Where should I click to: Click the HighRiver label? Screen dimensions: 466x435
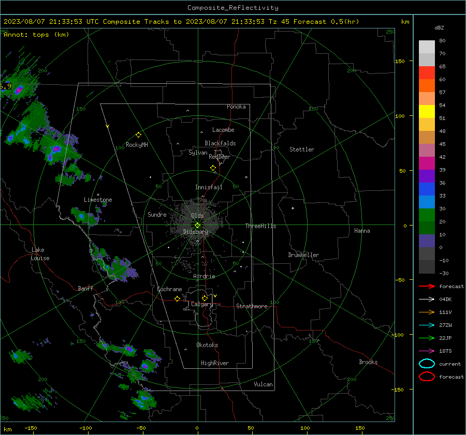[215, 363]
